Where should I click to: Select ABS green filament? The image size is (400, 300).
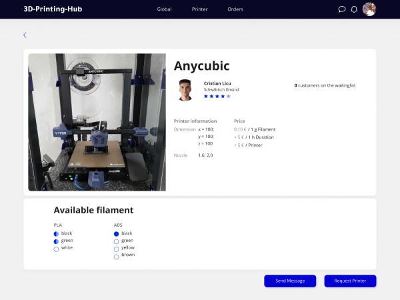[x=116, y=241]
